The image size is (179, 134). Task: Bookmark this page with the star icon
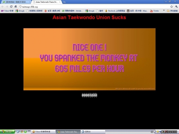tap(171, 7)
